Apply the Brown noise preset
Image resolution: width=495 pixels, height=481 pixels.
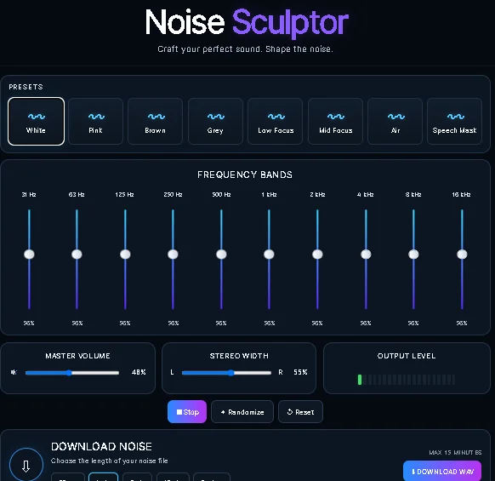point(156,122)
